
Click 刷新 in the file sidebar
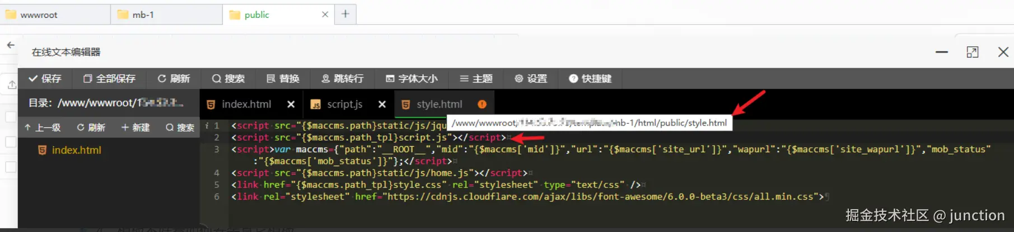coord(91,128)
